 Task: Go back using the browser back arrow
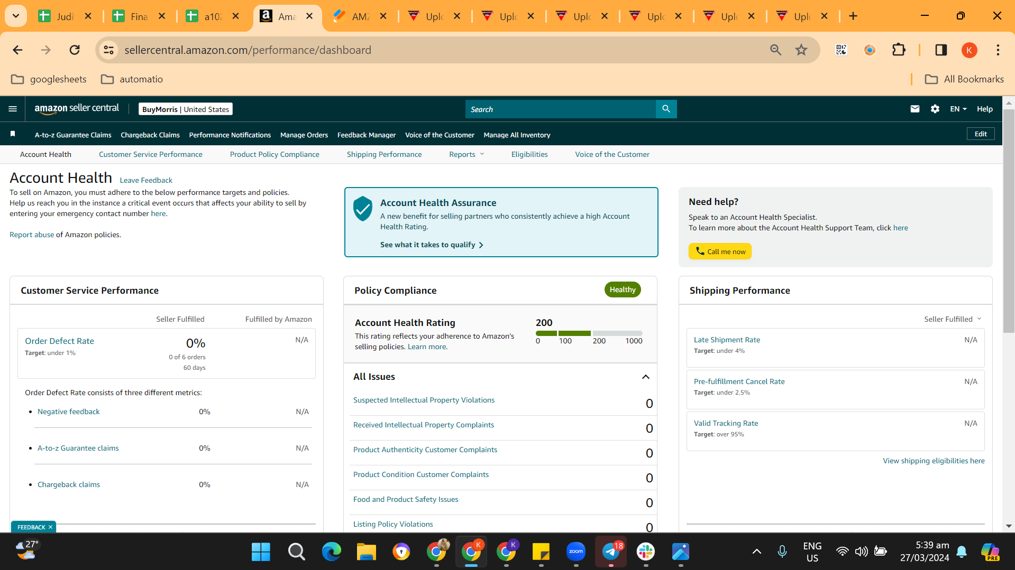coord(17,50)
